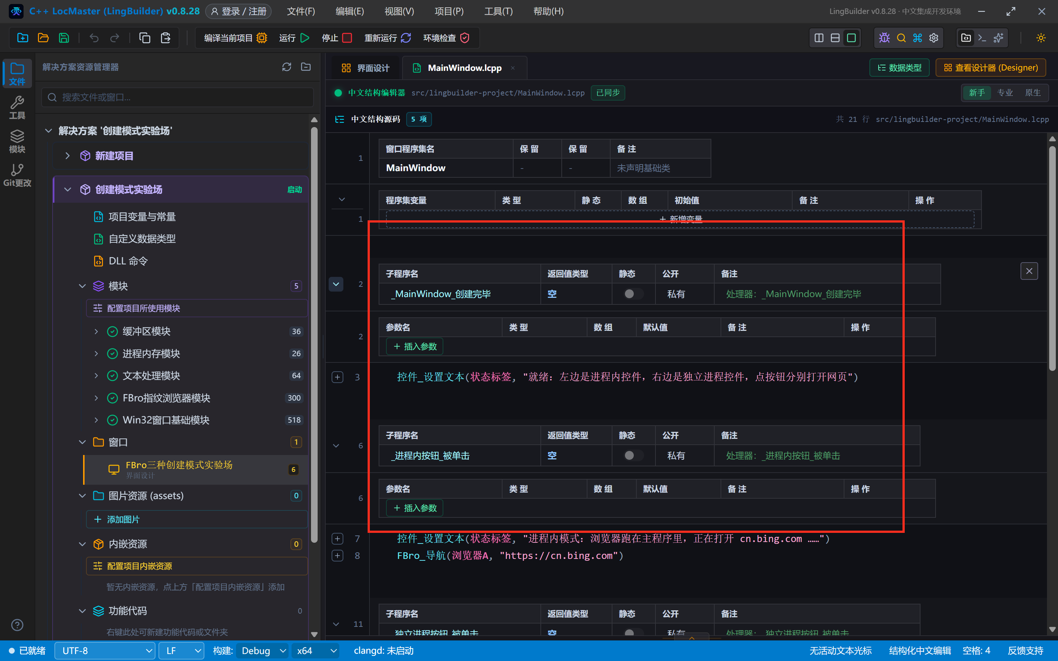Click the new project icon in toolbar
The width and height of the screenshot is (1058, 661).
click(x=23, y=38)
